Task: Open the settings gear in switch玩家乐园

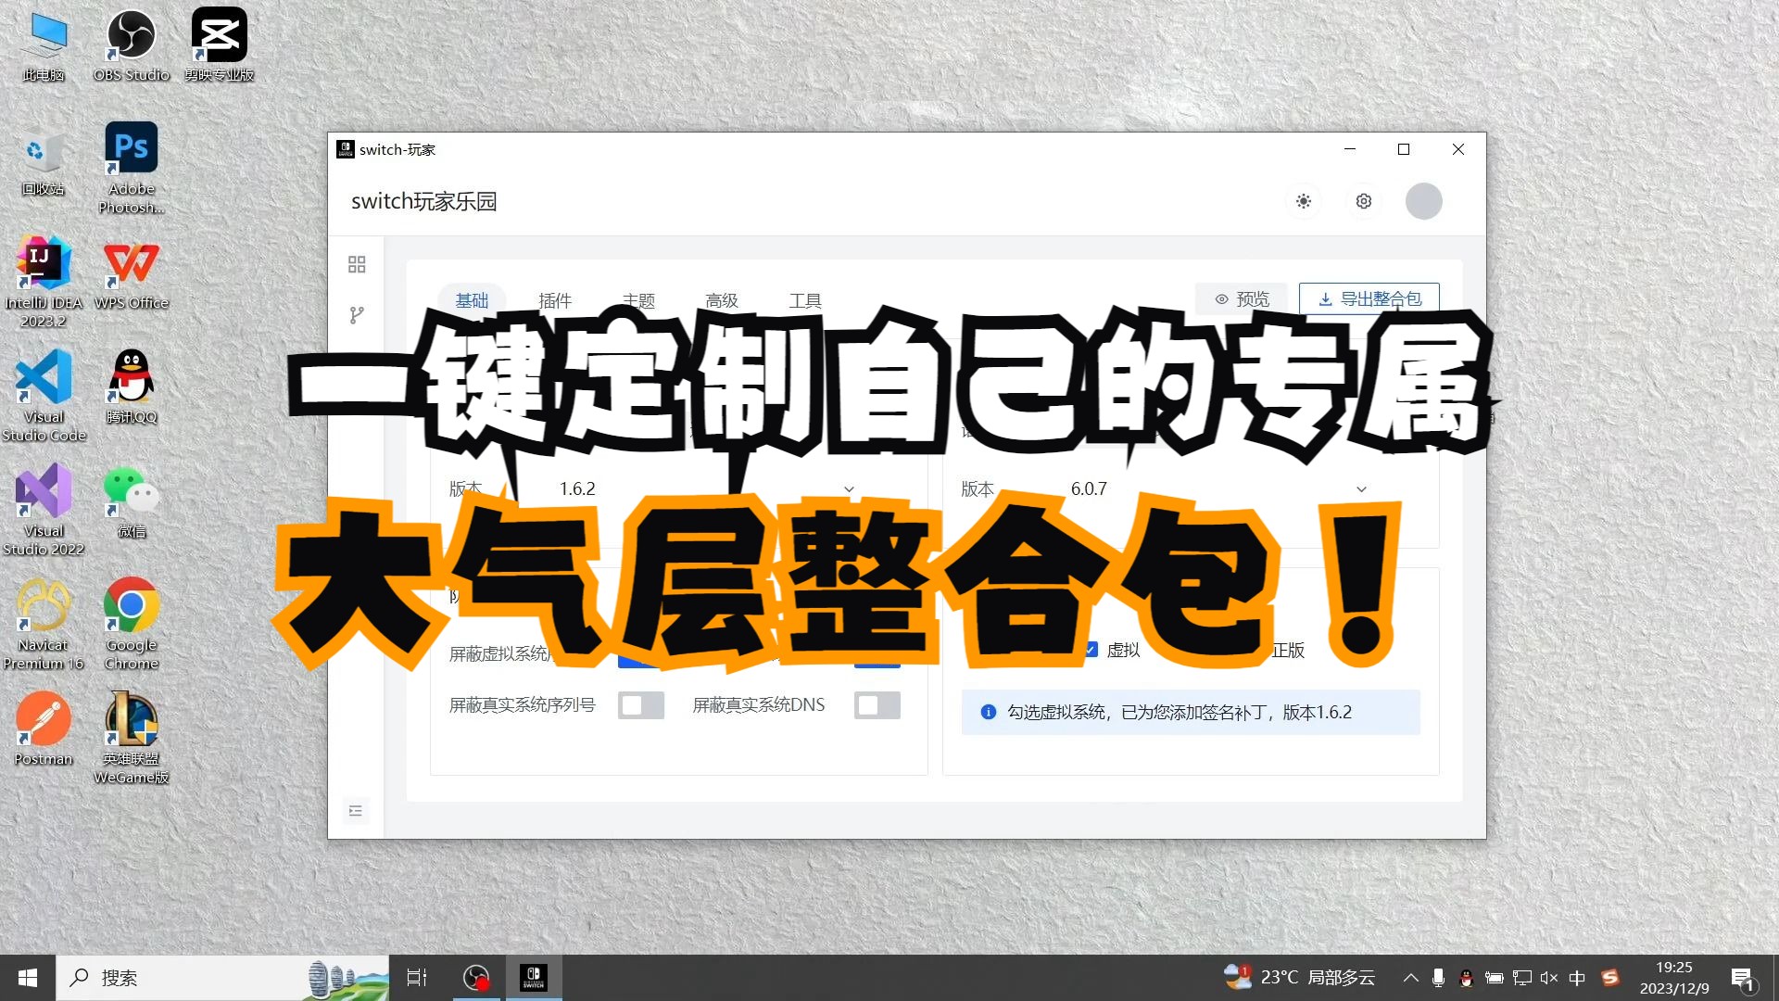Action: [x=1363, y=201]
